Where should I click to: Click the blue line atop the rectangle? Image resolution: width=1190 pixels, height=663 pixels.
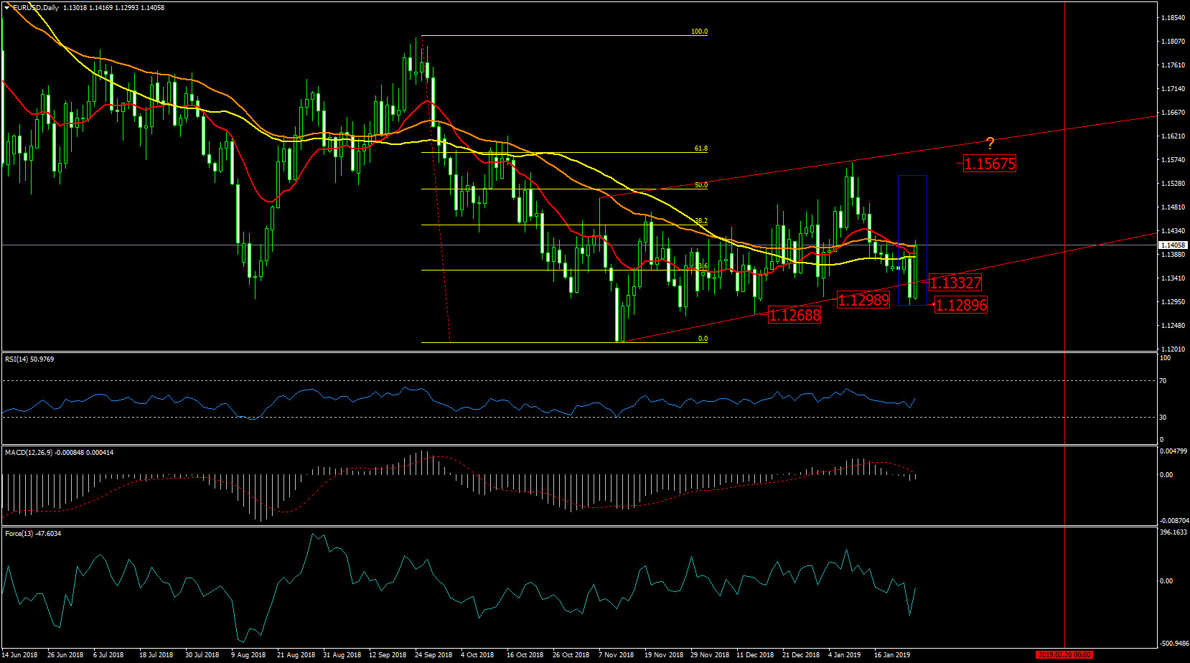[912, 175]
